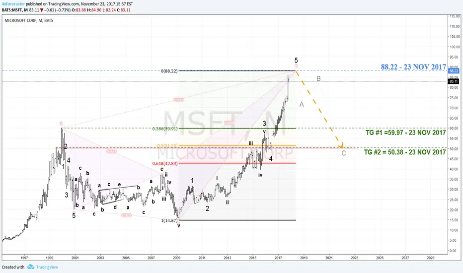The image size is (463, 273).
Task: Click the L:82.24 low value
Action: 109,10
